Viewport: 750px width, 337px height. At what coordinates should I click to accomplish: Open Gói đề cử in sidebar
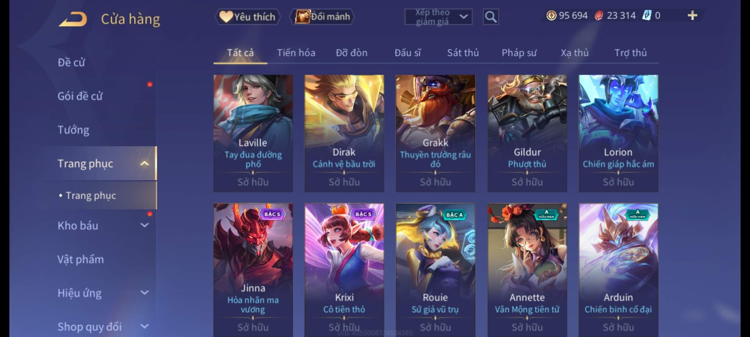[x=80, y=96]
